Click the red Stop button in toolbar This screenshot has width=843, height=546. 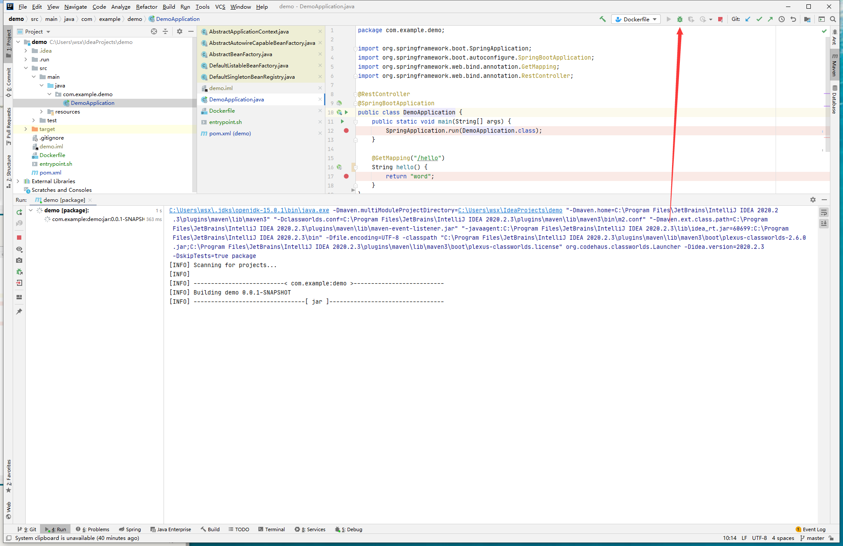pos(720,19)
